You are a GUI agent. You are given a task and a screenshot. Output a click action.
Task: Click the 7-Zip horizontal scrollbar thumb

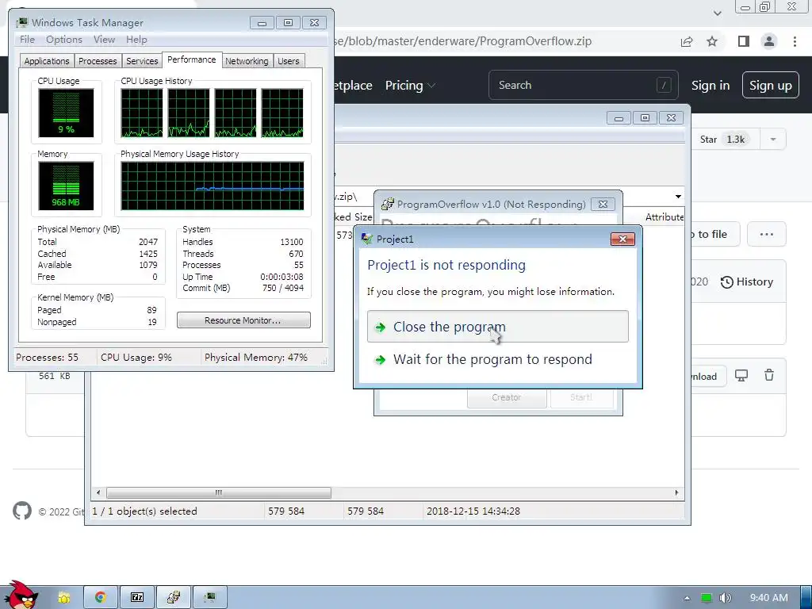[219, 492]
